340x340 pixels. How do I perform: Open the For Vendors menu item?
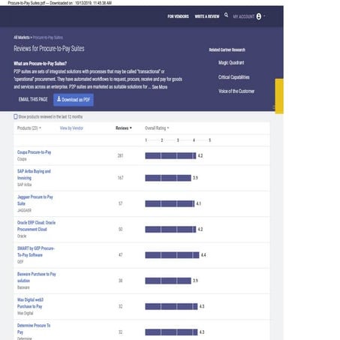[x=178, y=17]
